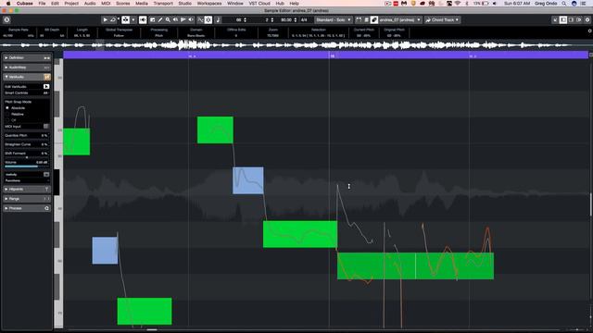The image size is (593, 333).
Task: Expand the Definition section
Action: coord(27,57)
